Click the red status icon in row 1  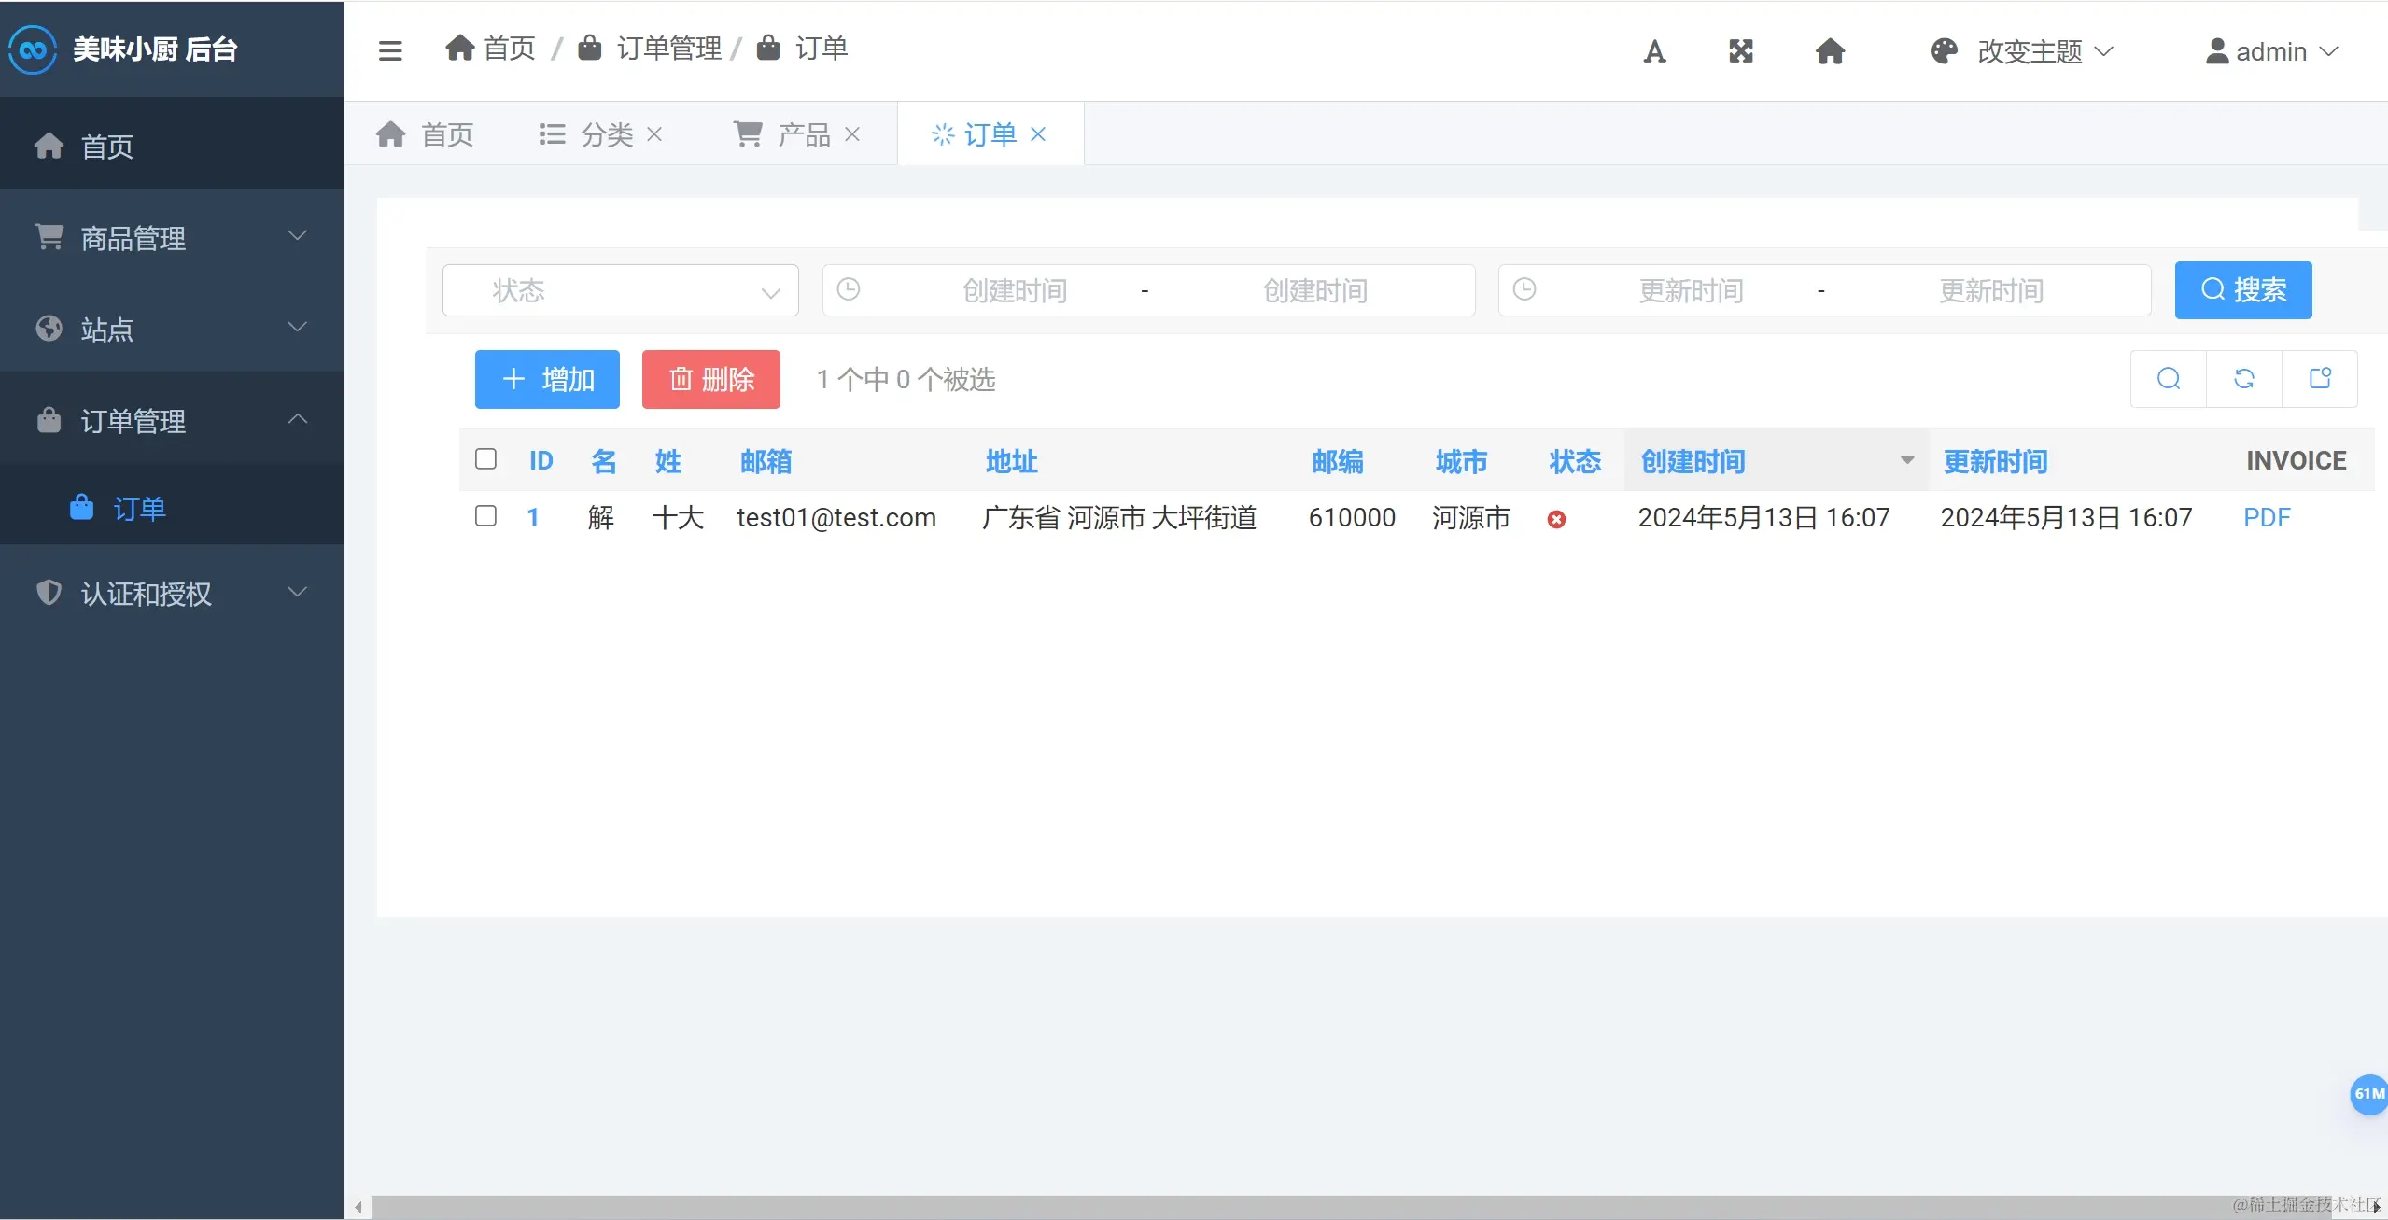[x=1556, y=519]
